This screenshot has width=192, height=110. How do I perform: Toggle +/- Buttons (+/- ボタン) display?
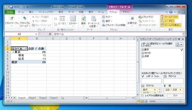pyautogui.click(x=167, y=21)
